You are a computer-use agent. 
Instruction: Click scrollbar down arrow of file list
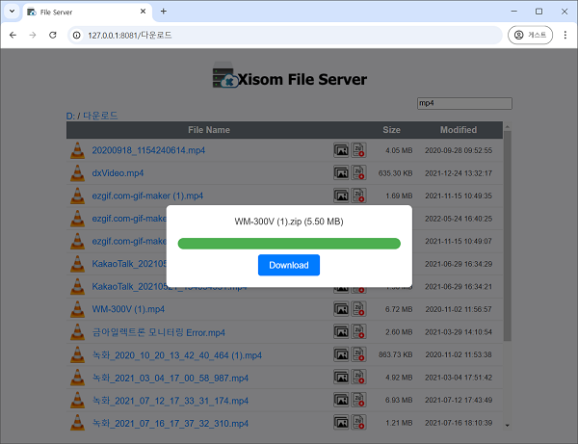(508, 425)
